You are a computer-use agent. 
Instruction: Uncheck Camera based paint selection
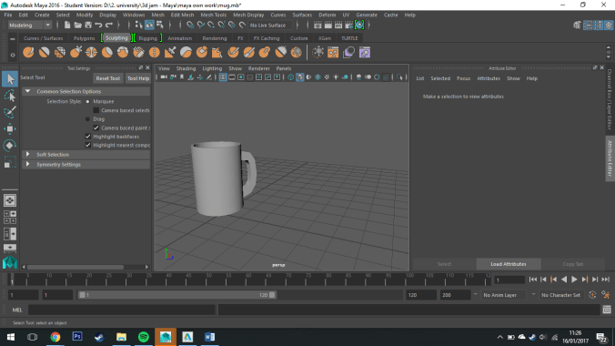(x=96, y=128)
